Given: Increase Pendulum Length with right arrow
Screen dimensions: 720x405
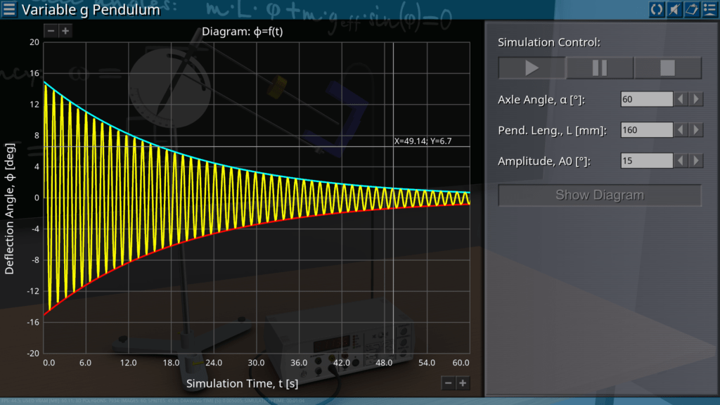Looking at the screenshot, I should (x=695, y=130).
